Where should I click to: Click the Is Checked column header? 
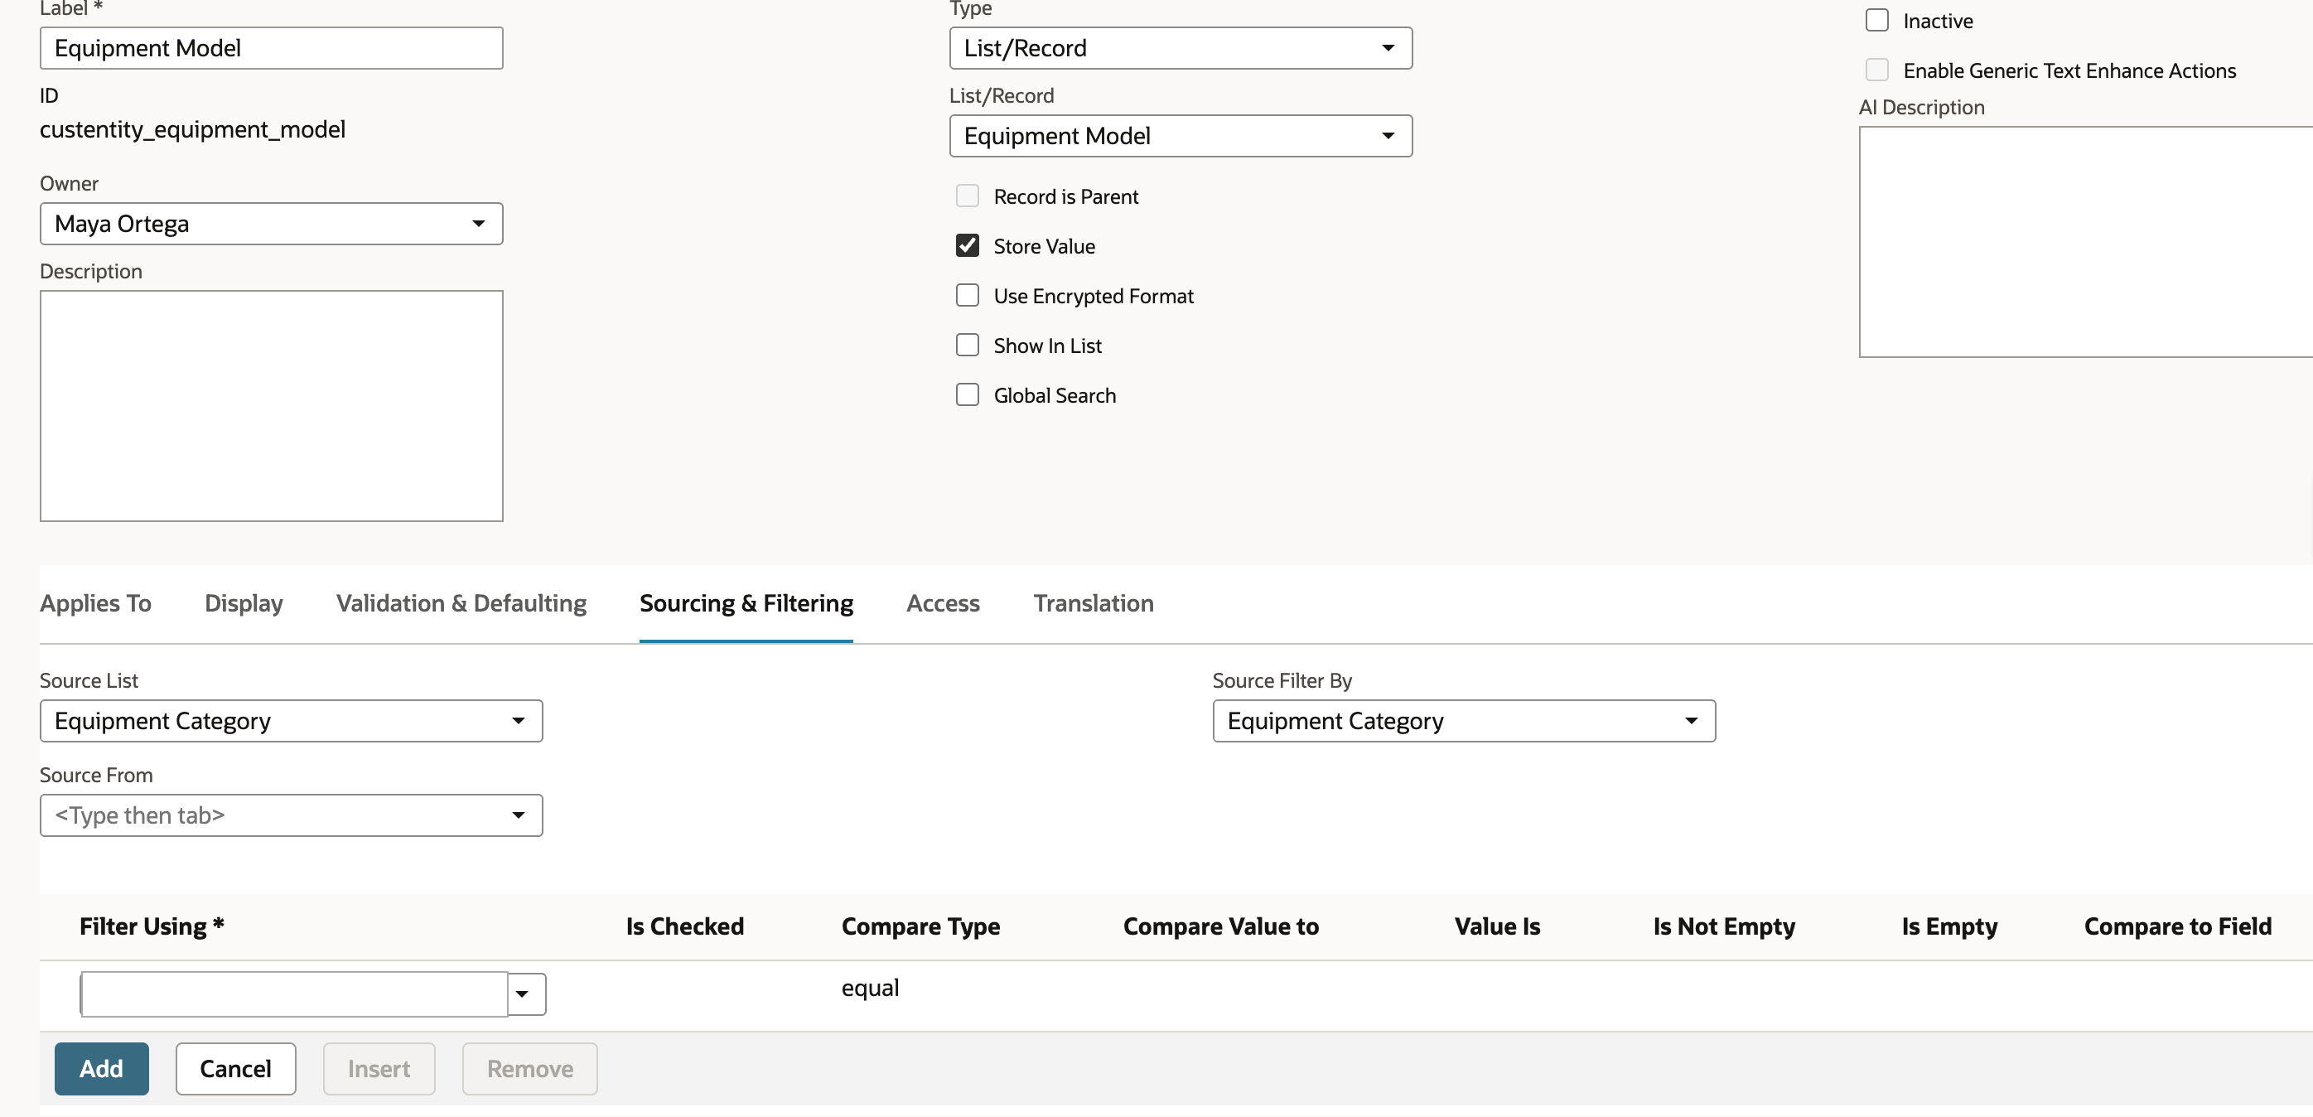(685, 926)
